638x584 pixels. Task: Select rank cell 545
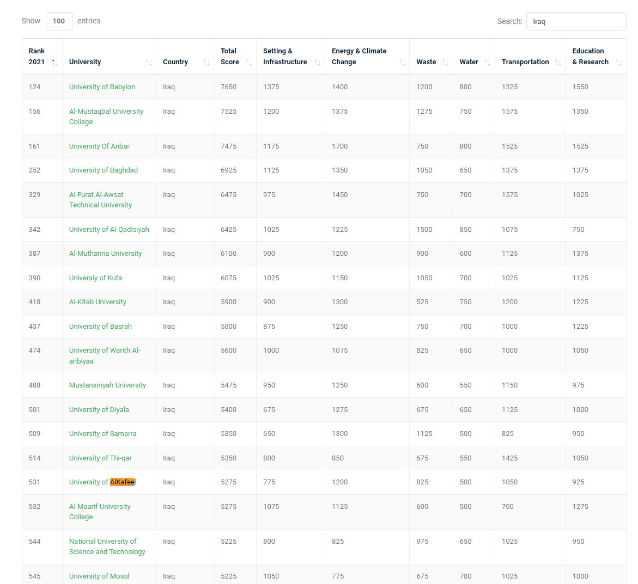[34, 576]
